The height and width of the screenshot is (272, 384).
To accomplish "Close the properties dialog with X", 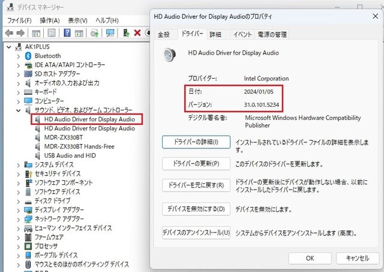I will point(375,16).
